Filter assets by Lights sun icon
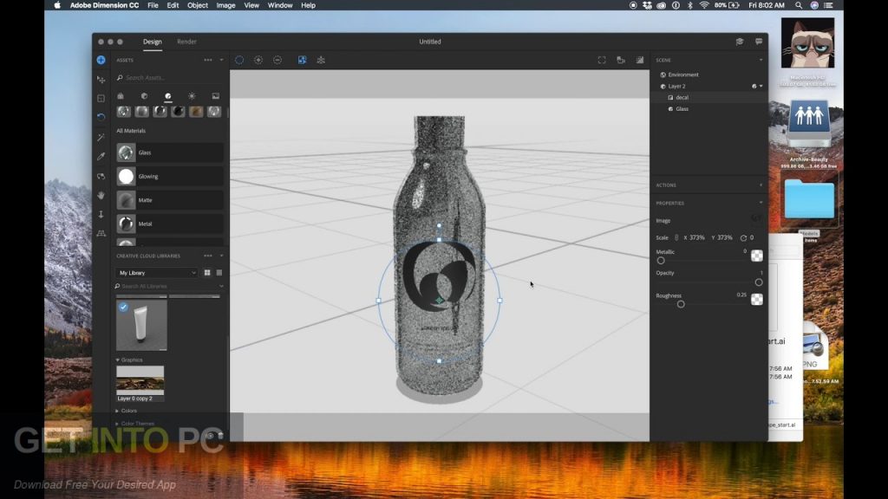Viewport: 888px width, 499px height. pyautogui.click(x=192, y=96)
